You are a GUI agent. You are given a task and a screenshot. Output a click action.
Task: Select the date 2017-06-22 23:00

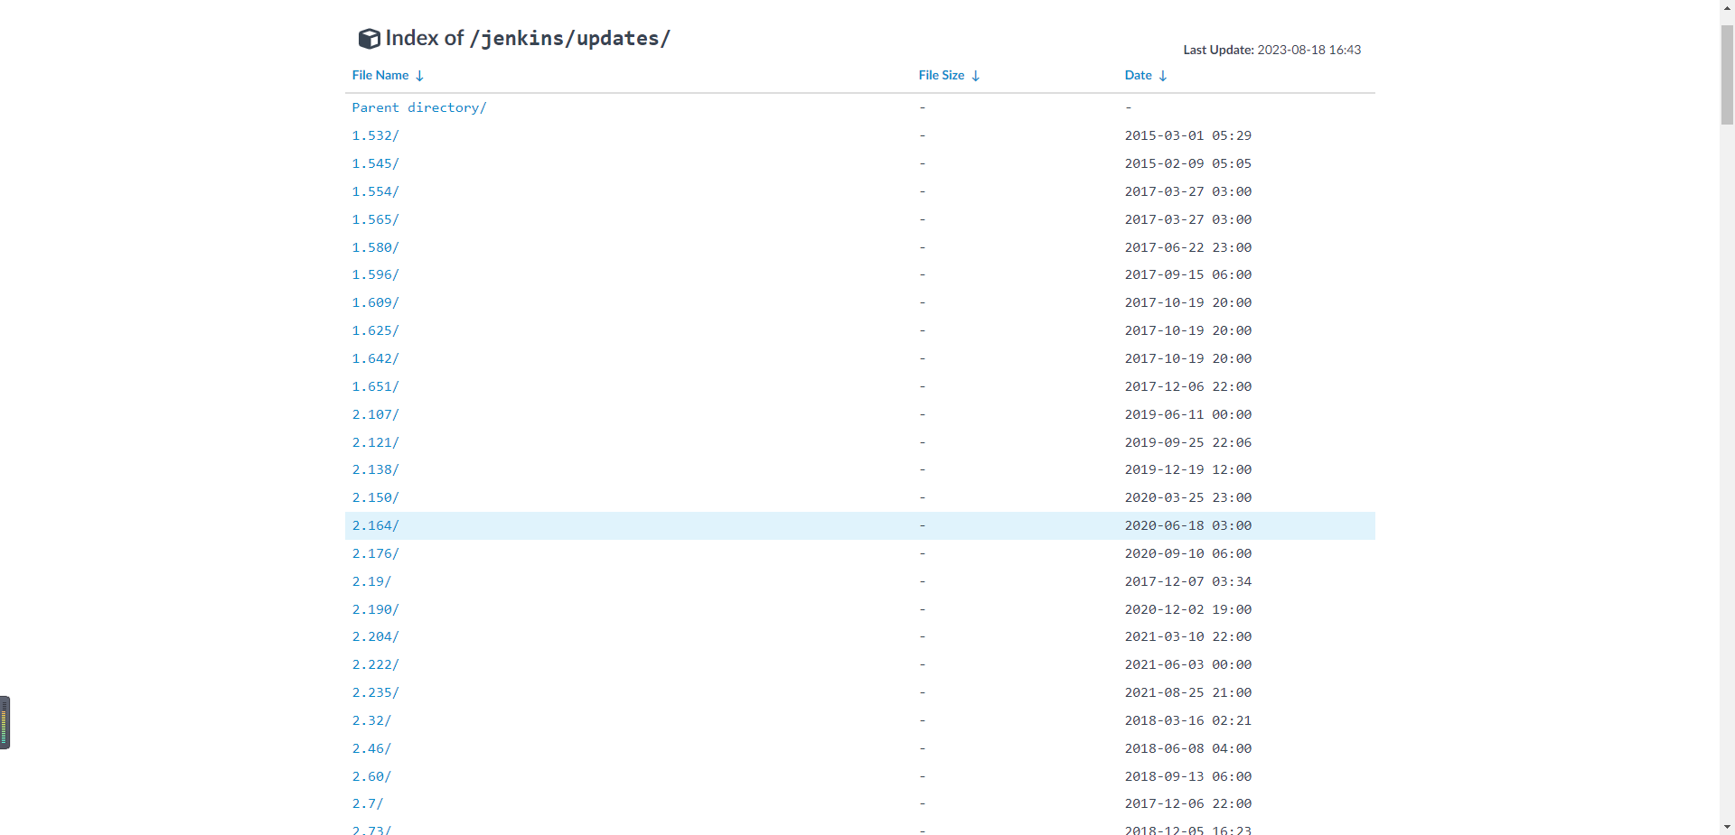pyautogui.click(x=1188, y=247)
